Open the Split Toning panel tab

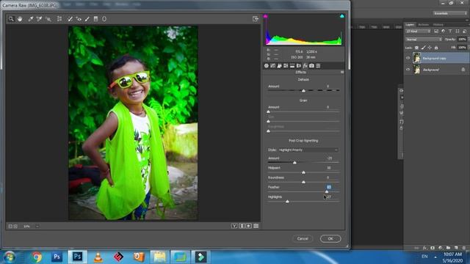click(x=292, y=65)
